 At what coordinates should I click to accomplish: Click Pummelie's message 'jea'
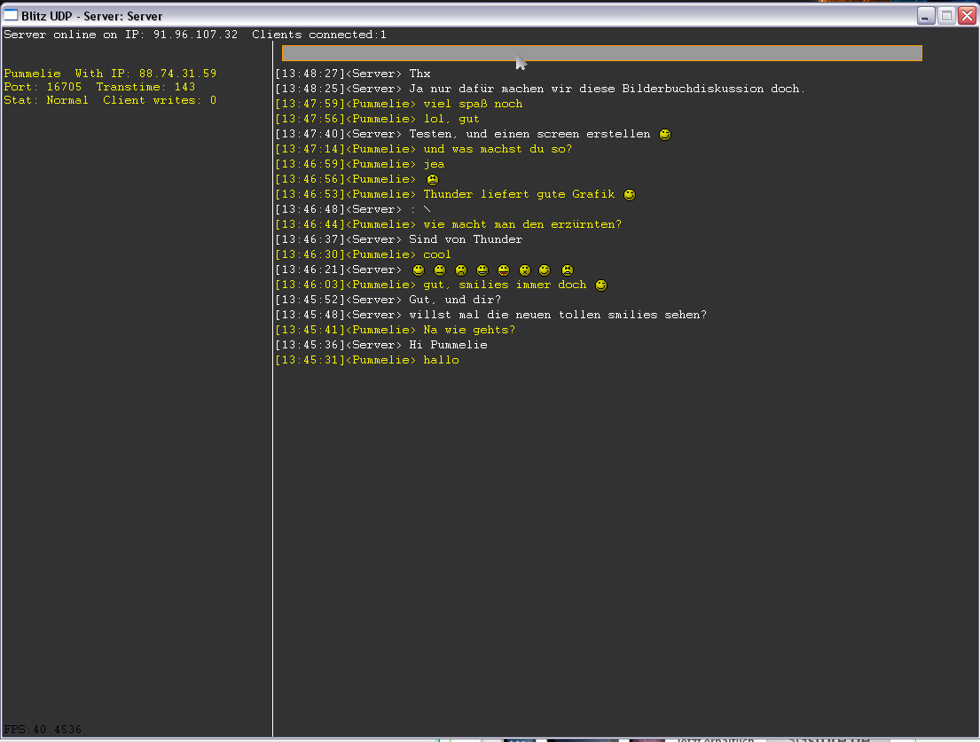coord(434,164)
